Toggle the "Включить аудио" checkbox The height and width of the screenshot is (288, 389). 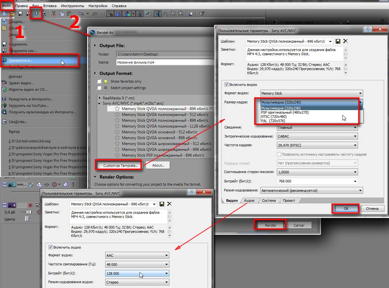tap(50, 247)
